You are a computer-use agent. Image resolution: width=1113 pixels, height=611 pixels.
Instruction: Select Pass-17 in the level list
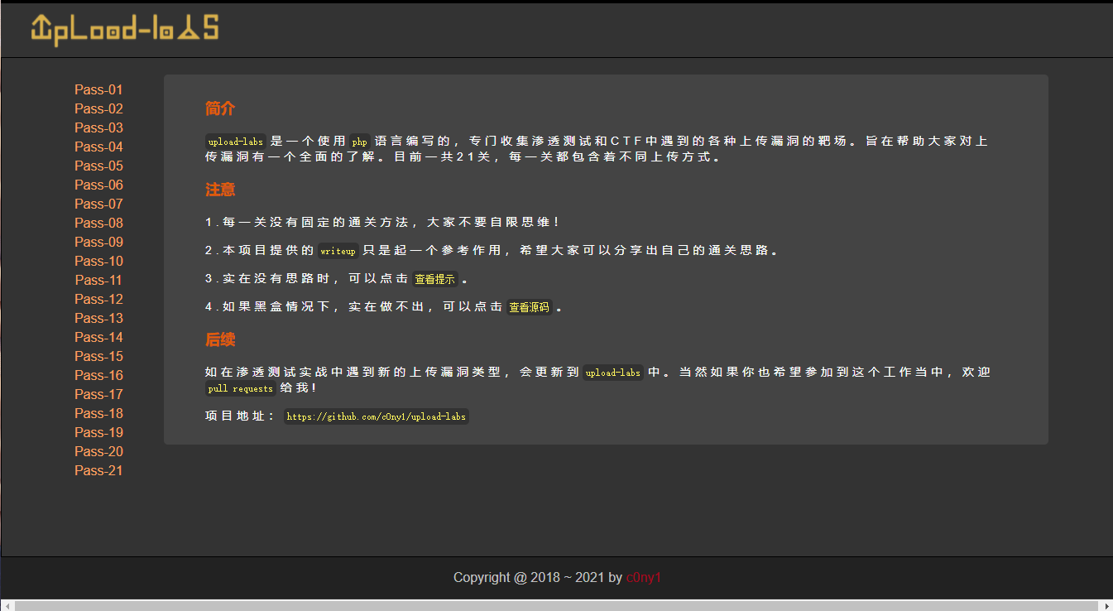[x=98, y=394]
